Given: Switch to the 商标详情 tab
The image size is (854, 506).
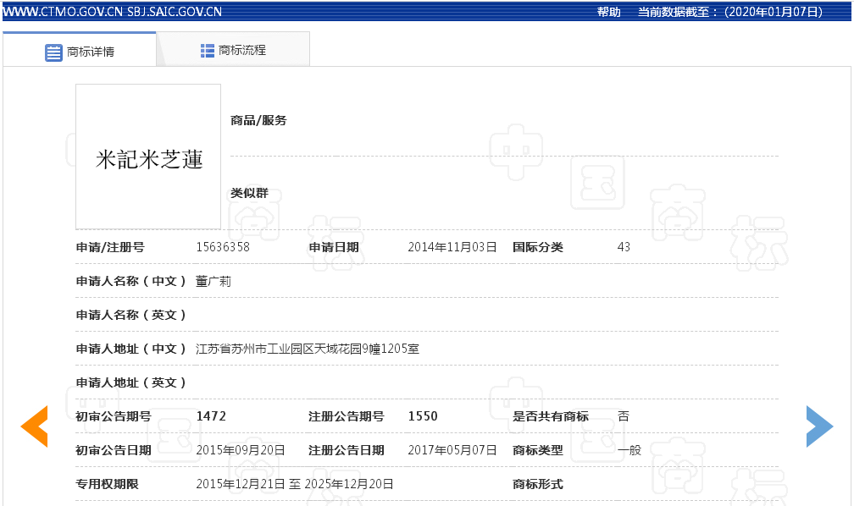Looking at the screenshot, I should [x=80, y=50].
